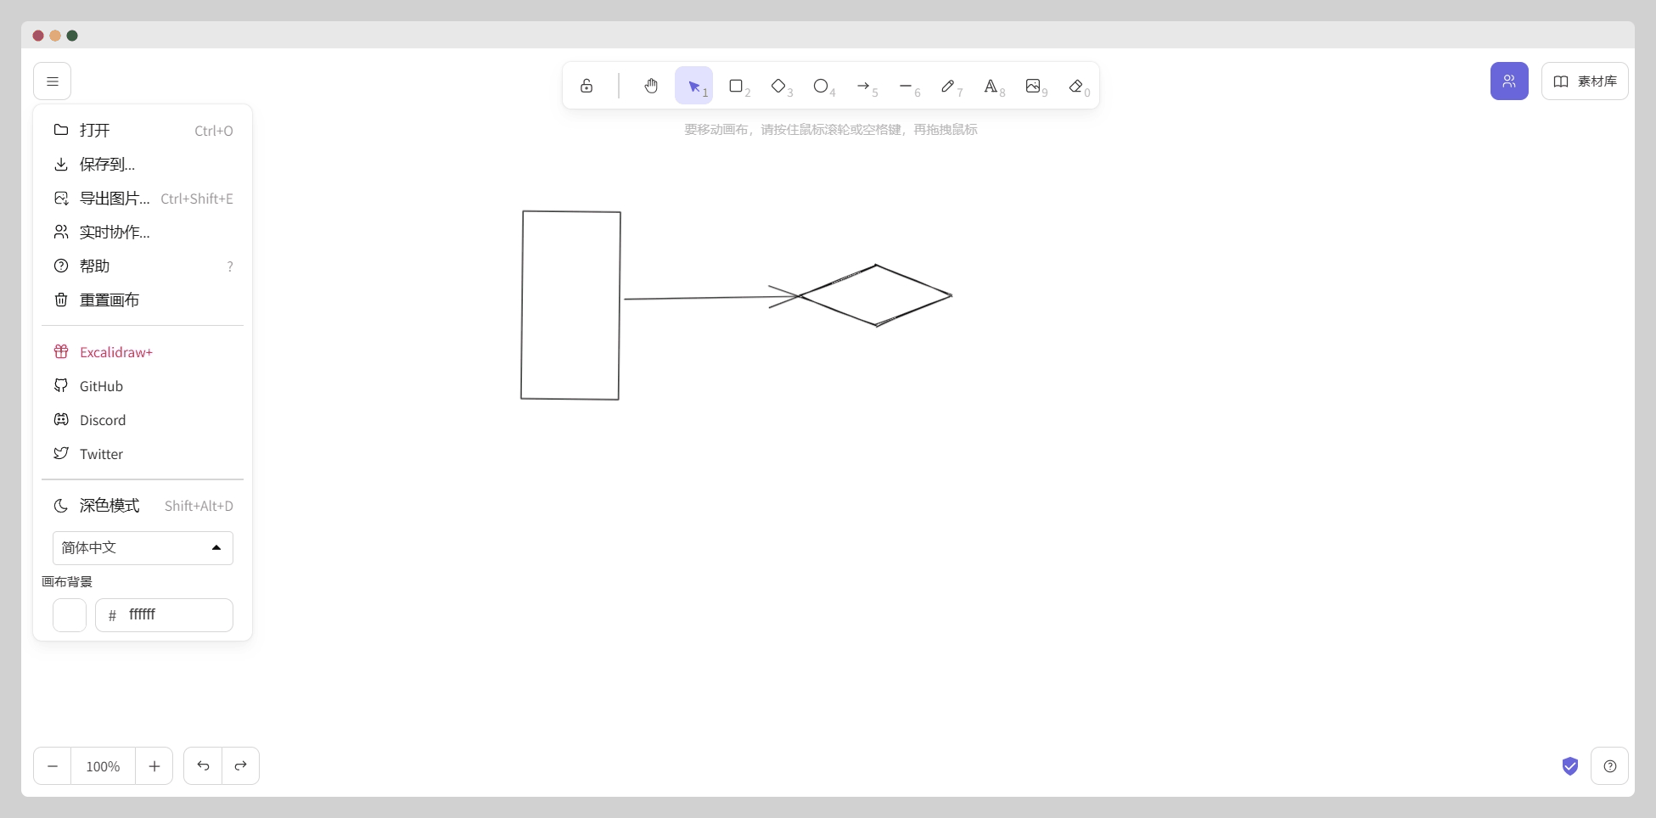Choose the Insert Image tool
The width and height of the screenshot is (1656, 818).
1033,86
